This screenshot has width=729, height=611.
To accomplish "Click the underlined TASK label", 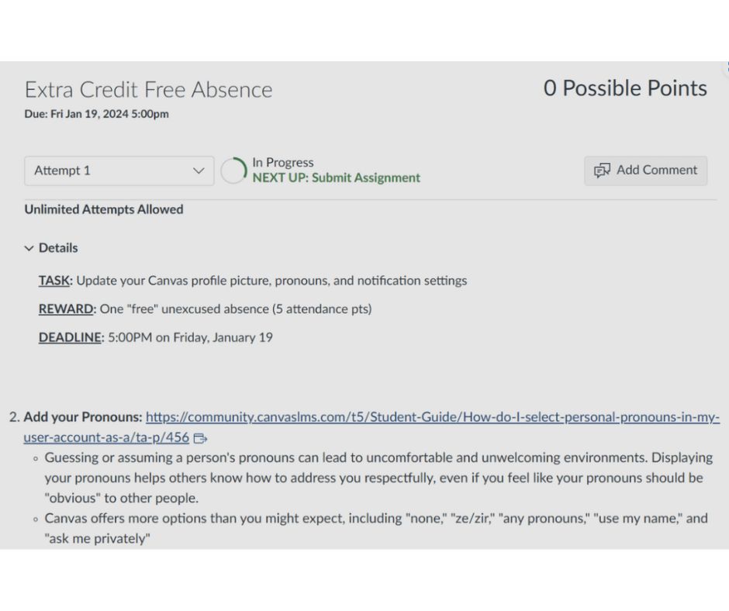I will 54,281.
